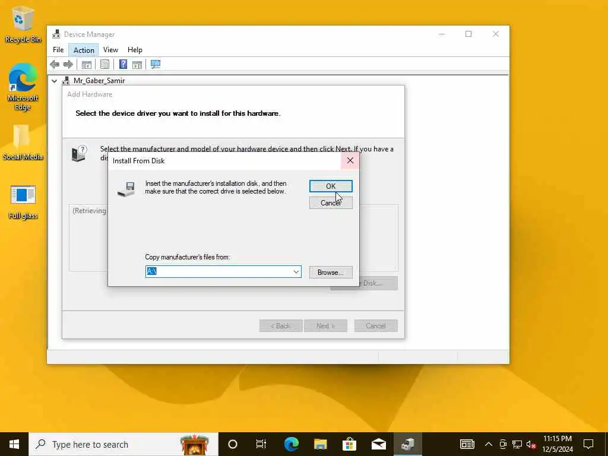Click the Device Manager taskbar button
Screen dimensions: 608x456
pyautogui.click(x=407, y=444)
